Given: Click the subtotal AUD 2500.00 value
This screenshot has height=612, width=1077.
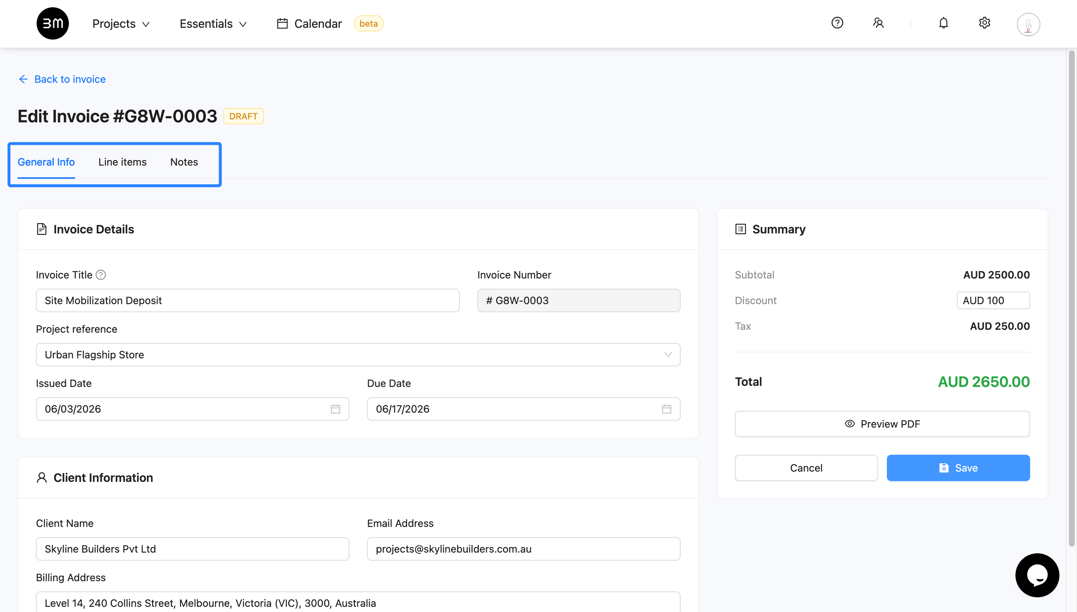Looking at the screenshot, I should (996, 275).
